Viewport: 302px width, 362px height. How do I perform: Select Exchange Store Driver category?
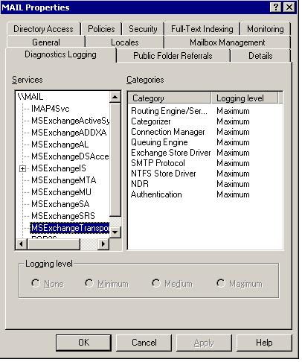coord(190,153)
